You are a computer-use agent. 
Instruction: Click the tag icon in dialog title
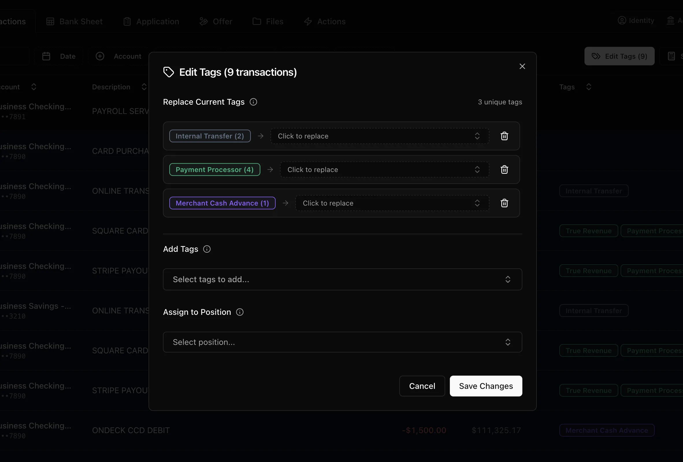pyautogui.click(x=169, y=72)
